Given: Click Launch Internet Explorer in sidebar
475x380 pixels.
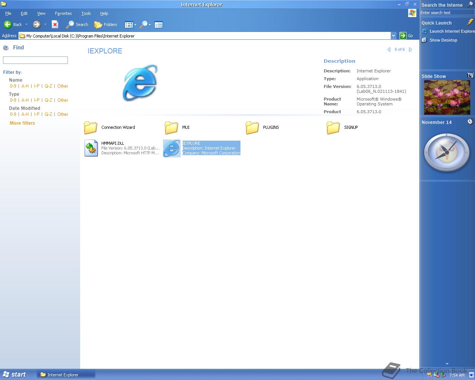Looking at the screenshot, I should (x=449, y=31).
